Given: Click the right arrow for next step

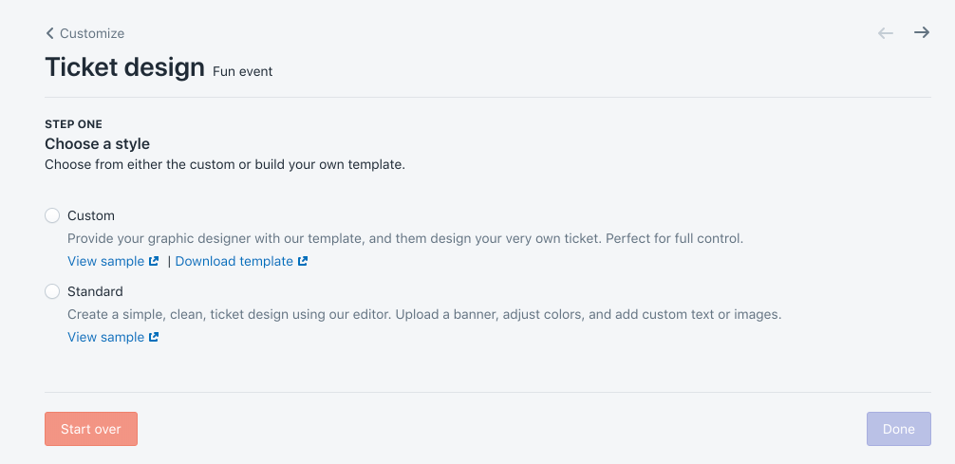Looking at the screenshot, I should [922, 33].
